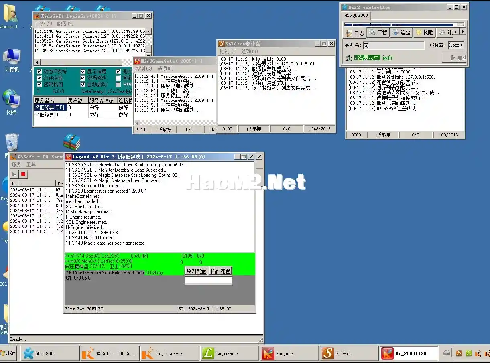Toggle the 显示信息 checkbox
The image size is (490, 363).
tap(83, 71)
